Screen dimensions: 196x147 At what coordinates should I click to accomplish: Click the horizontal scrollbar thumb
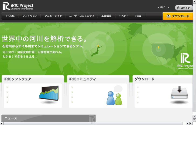click(93, 124)
